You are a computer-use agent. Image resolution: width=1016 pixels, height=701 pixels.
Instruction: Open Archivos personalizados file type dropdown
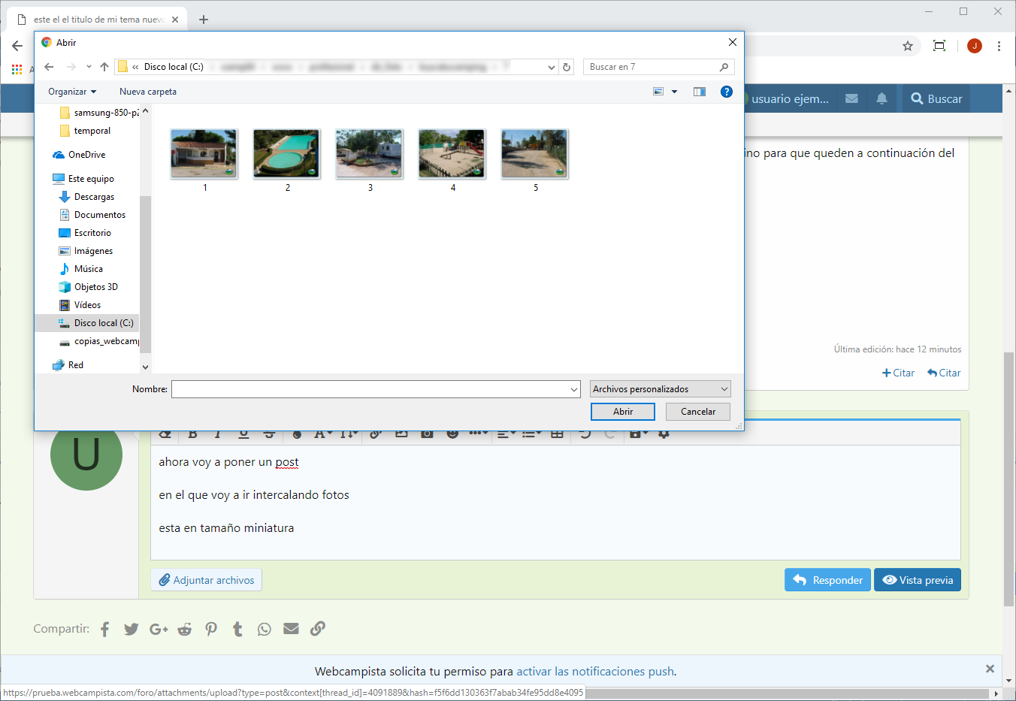[x=660, y=389]
